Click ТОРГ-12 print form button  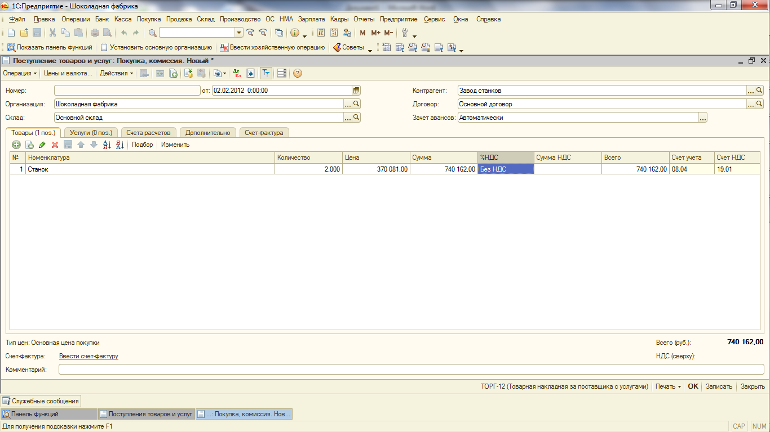564,386
